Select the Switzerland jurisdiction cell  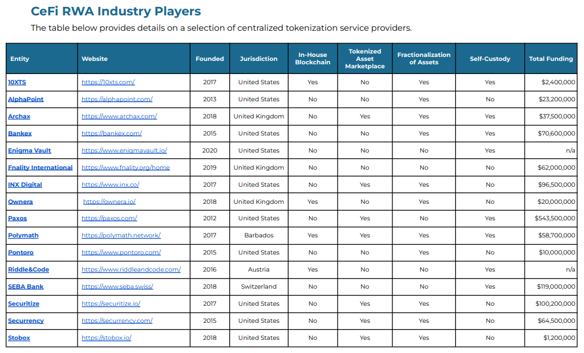click(x=259, y=287)
